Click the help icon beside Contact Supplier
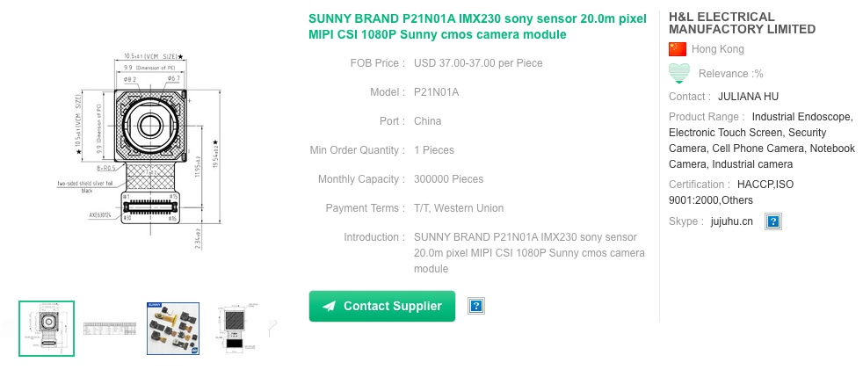Screen dimensions: 863x377 coord(476,306)
